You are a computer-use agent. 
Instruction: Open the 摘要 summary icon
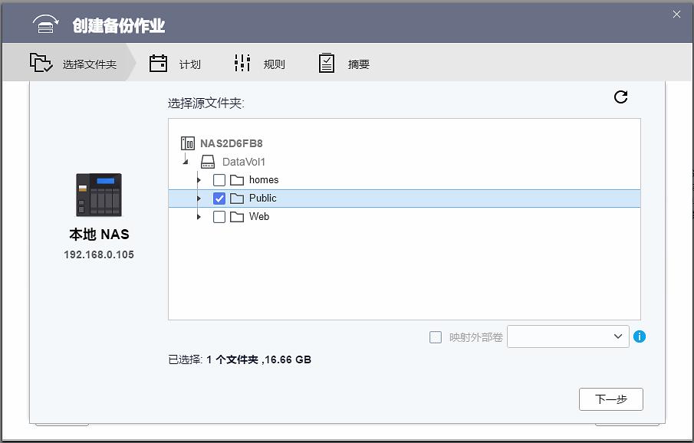[x=326, y=64]
